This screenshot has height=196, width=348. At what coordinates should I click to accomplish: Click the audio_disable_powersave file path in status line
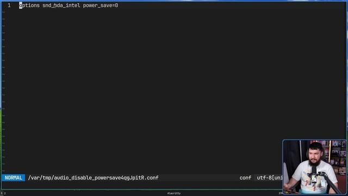(x=93, y=178)
